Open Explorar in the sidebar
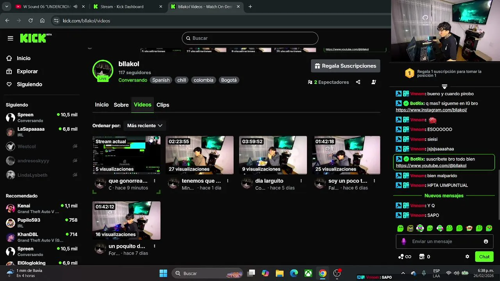This screenshot has width=500, height=281. coord(27,71)
